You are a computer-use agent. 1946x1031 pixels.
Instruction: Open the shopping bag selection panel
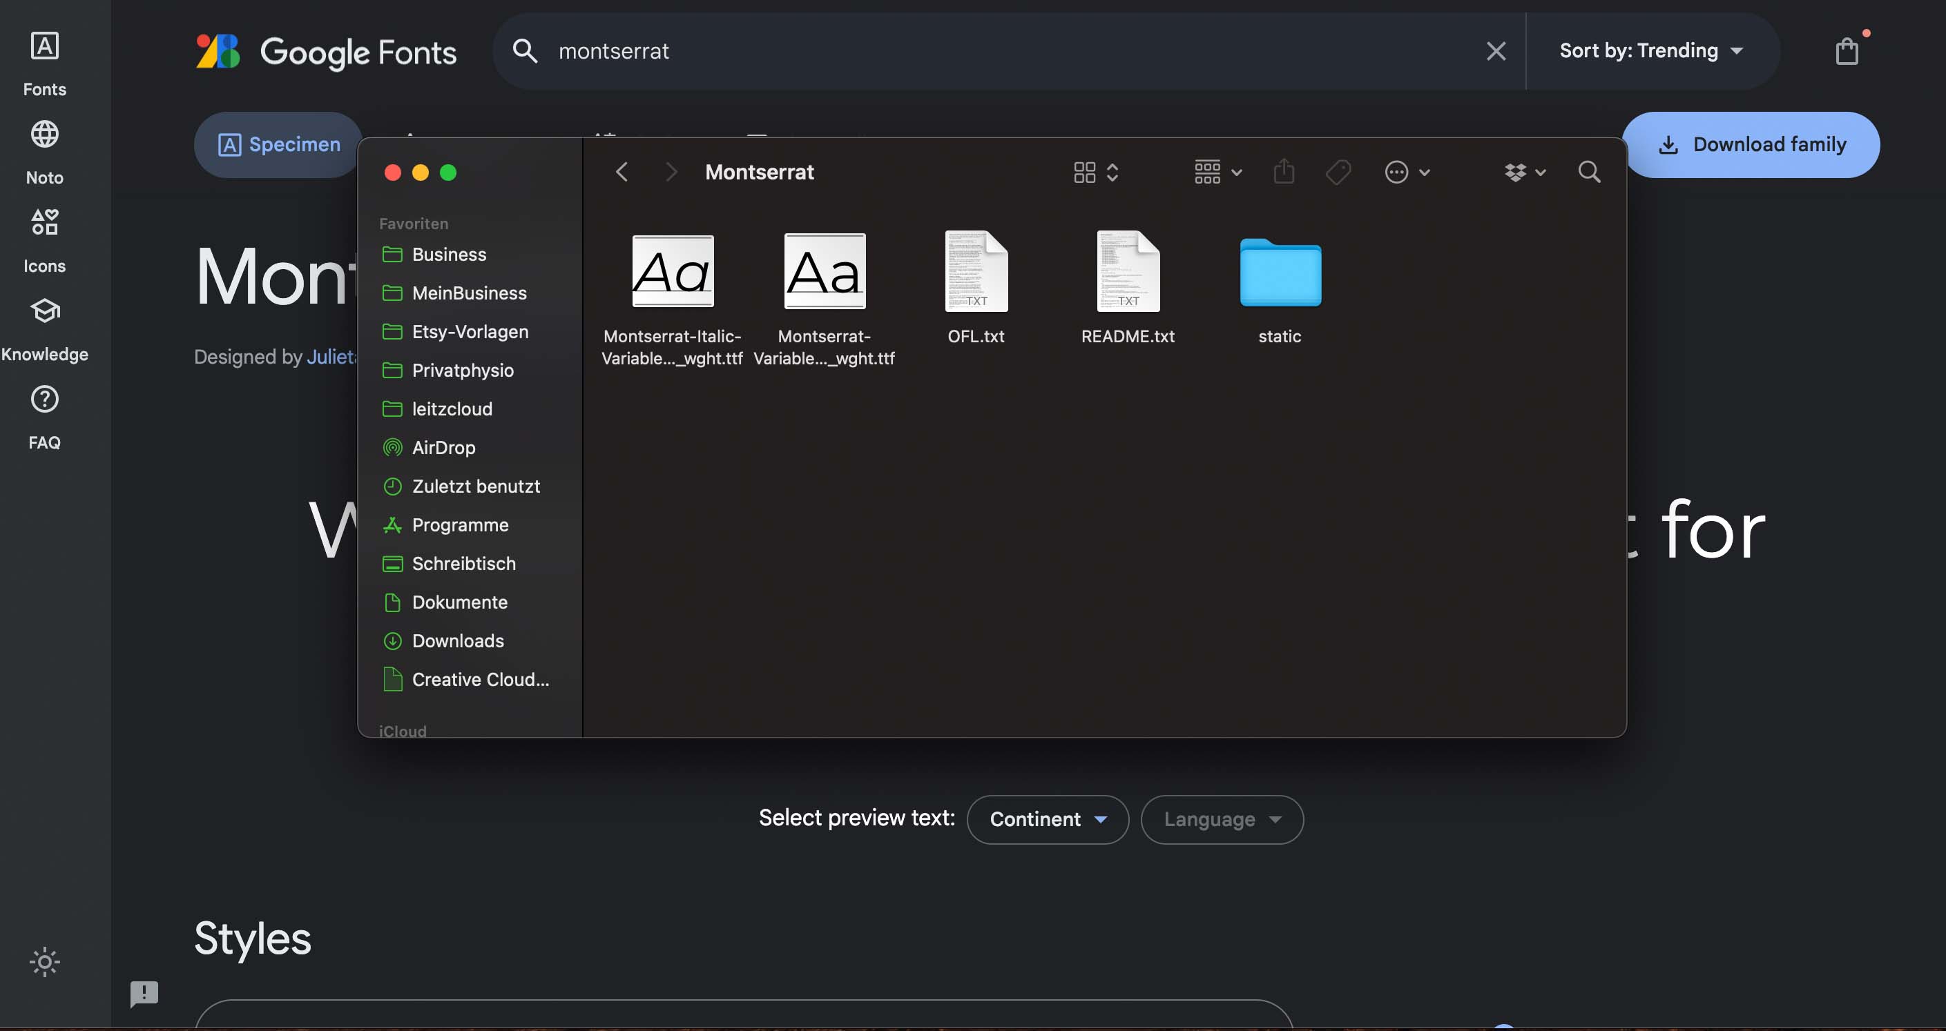click(1847, 50)
